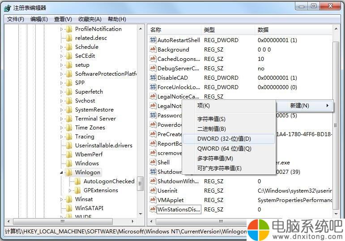The image size is (345, 241).
Task: Click the WinStationsDis... string icon
Action: click(153, 209)
